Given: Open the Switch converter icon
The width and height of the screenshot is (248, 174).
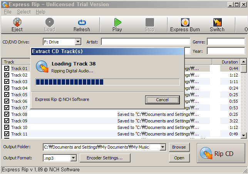Looking at the screenshot, I should click(x=218, y=22).
